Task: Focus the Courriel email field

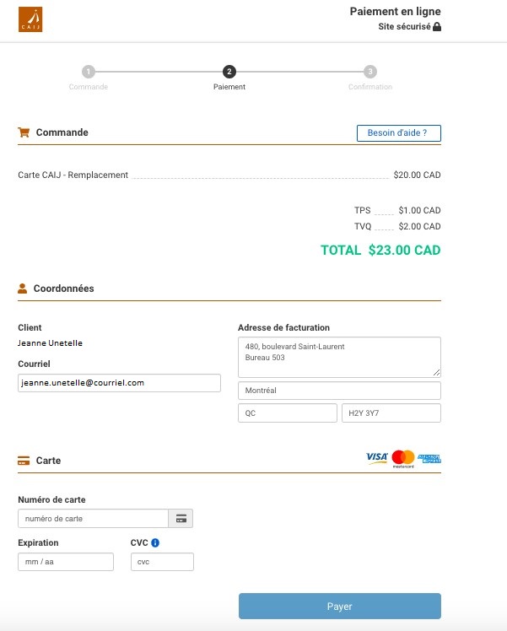Action: [119, 383]
